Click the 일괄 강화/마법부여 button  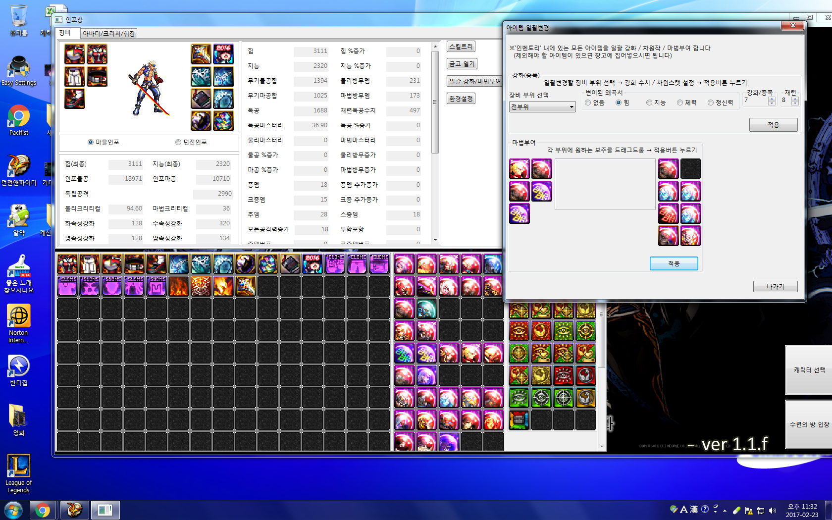[x=474, y=81]
